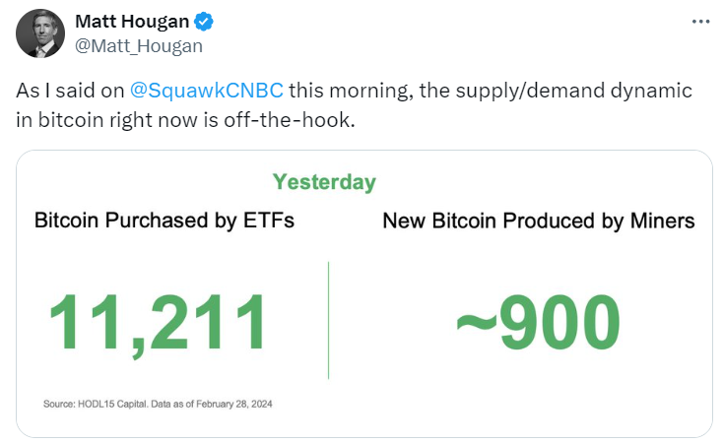This screenshot has width=723, height=443.
Task: Click the "New Bitcoin Produced by Miners" label
Action: (538, 221)
